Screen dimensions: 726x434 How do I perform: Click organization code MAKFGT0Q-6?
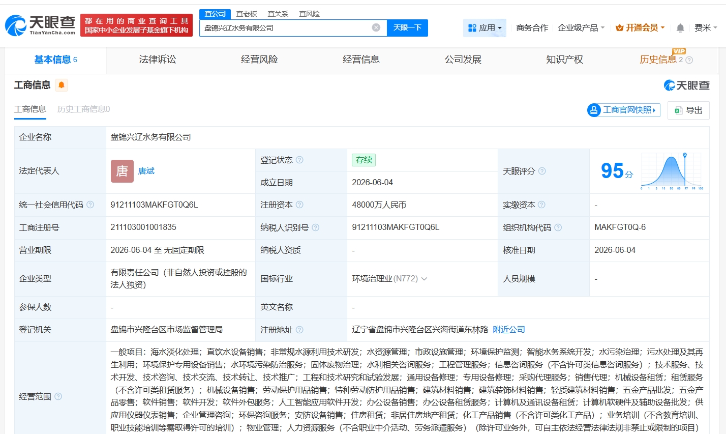[x=620, y=227]
